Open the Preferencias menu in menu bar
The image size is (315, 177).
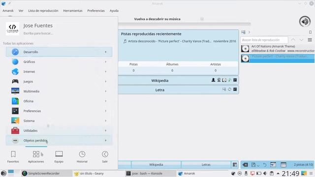coord(96,11)
